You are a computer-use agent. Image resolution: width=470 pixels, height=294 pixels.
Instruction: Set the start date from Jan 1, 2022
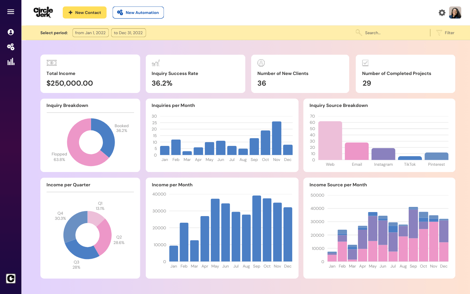click(x=90, y=33)
